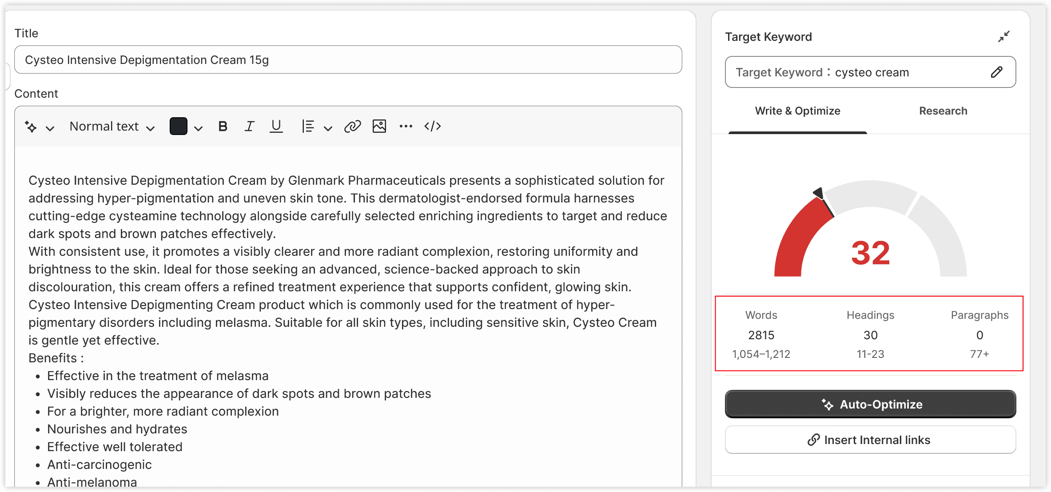Click the recommended paragraphs value 77+
1051x492 pixels.
pyautogui.click(x=980, y=354)
